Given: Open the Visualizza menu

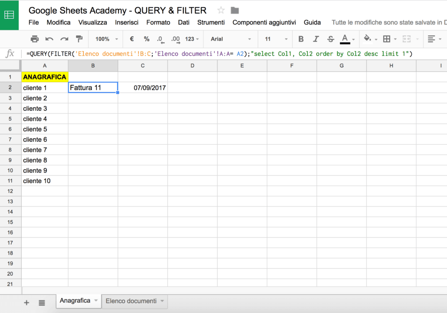Looking at the screenshot, I should click(x=93, y=23).
